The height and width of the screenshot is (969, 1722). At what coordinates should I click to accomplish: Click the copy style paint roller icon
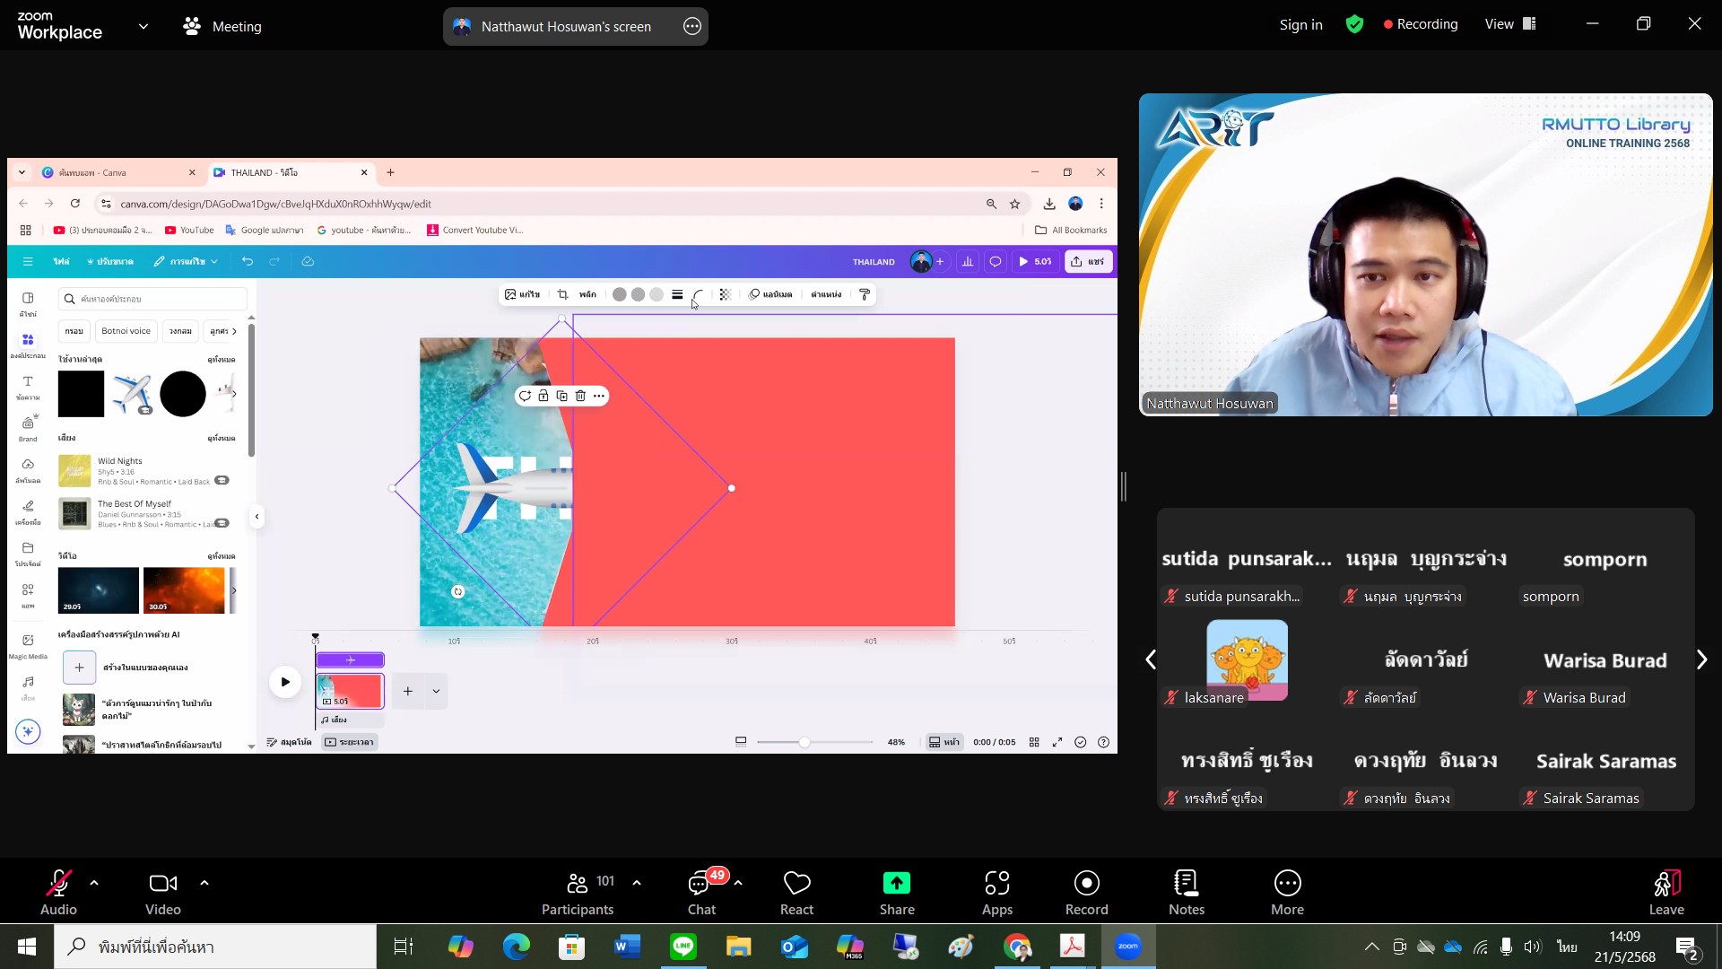[865, 294]
